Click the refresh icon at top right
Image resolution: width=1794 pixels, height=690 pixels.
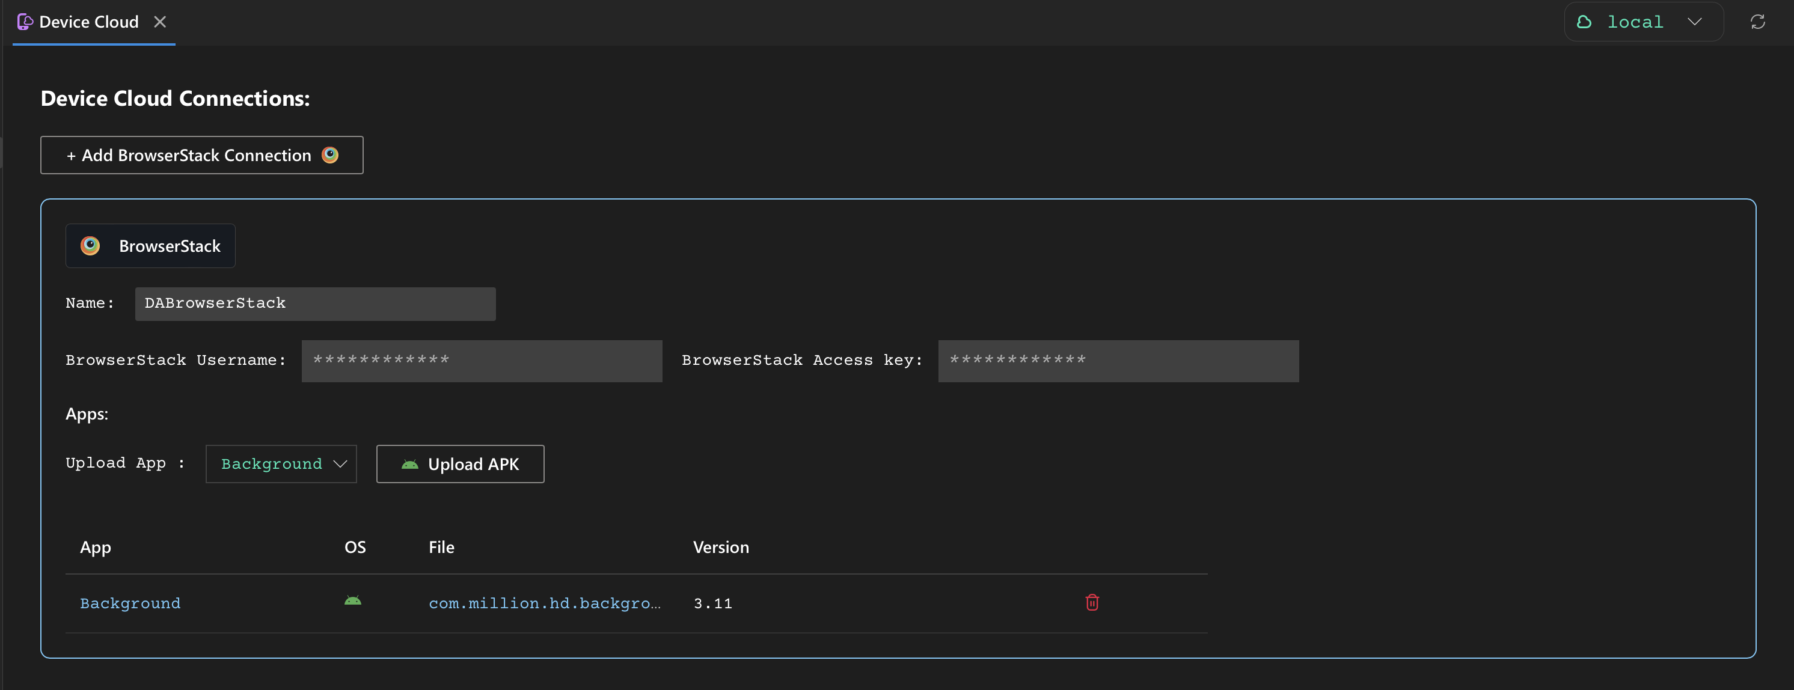coord(1757,22)
